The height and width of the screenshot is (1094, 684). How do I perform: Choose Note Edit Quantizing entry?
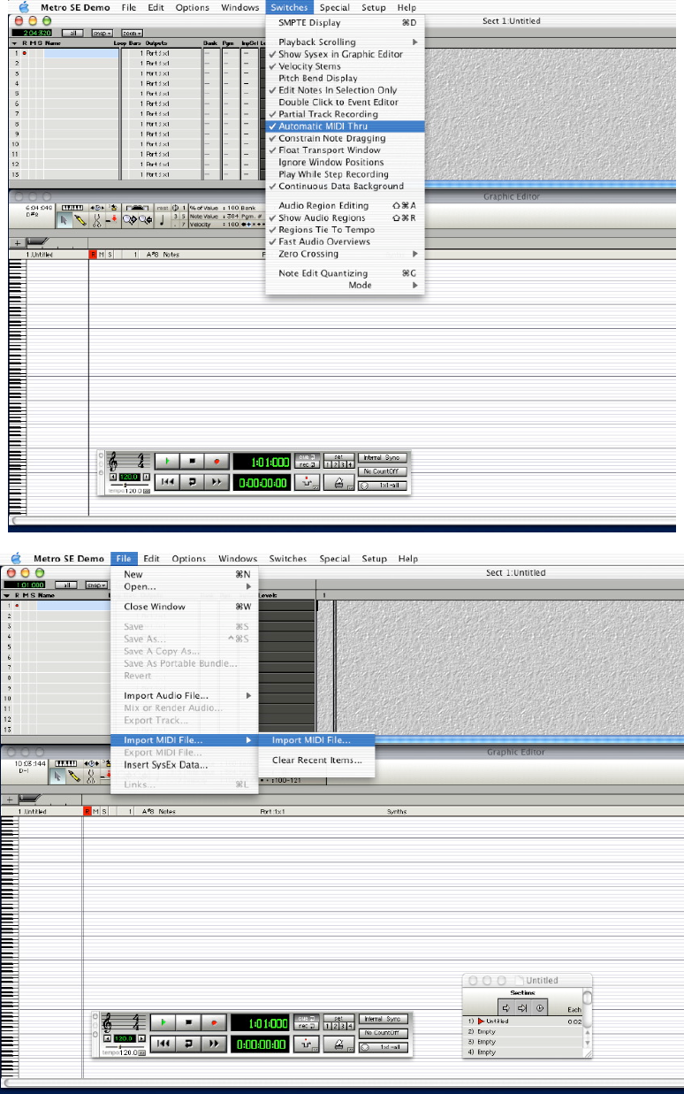point(345,273)
